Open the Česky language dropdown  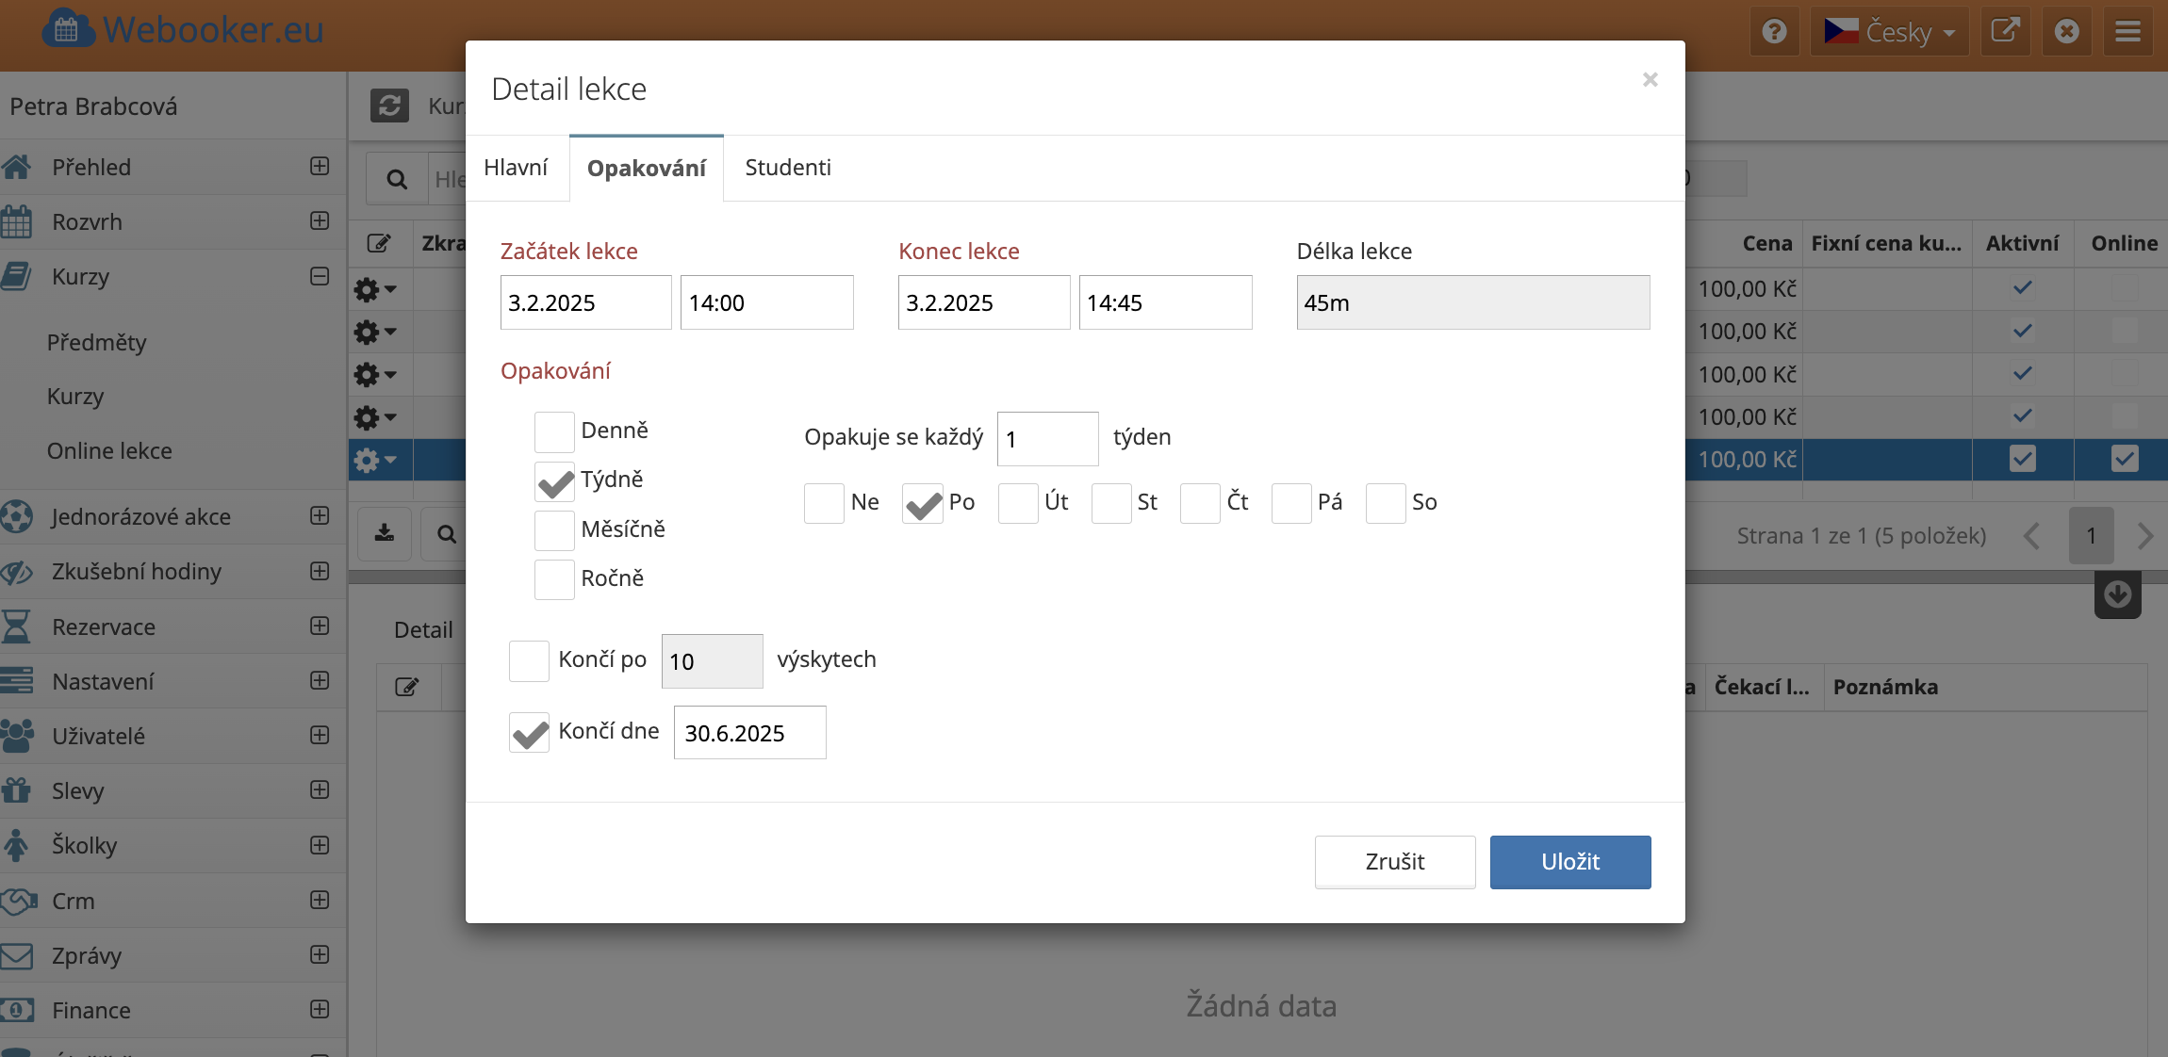coord(1889,32)
